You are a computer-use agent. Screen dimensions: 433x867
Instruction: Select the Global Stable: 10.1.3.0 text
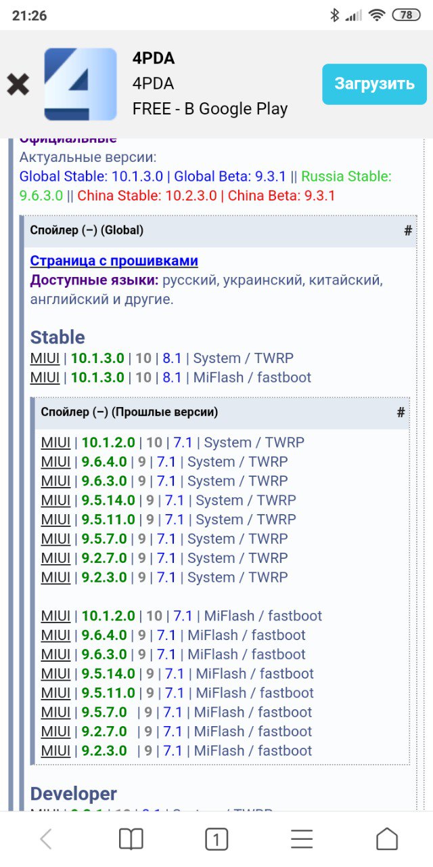pos(91,177)
